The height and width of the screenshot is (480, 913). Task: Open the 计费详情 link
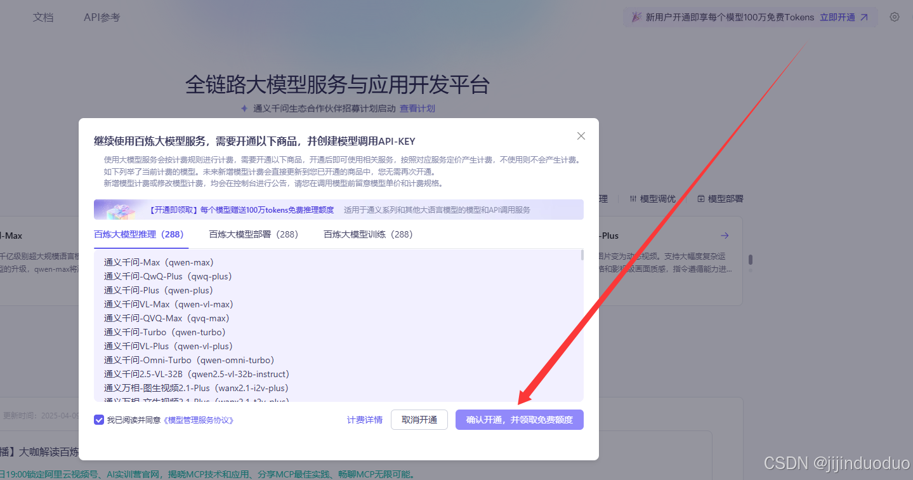365,420
